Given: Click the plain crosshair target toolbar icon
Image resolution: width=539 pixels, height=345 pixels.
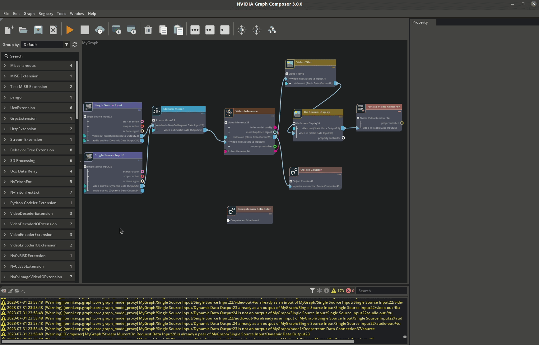Looking at the screenshot, I should pos(257,30).
